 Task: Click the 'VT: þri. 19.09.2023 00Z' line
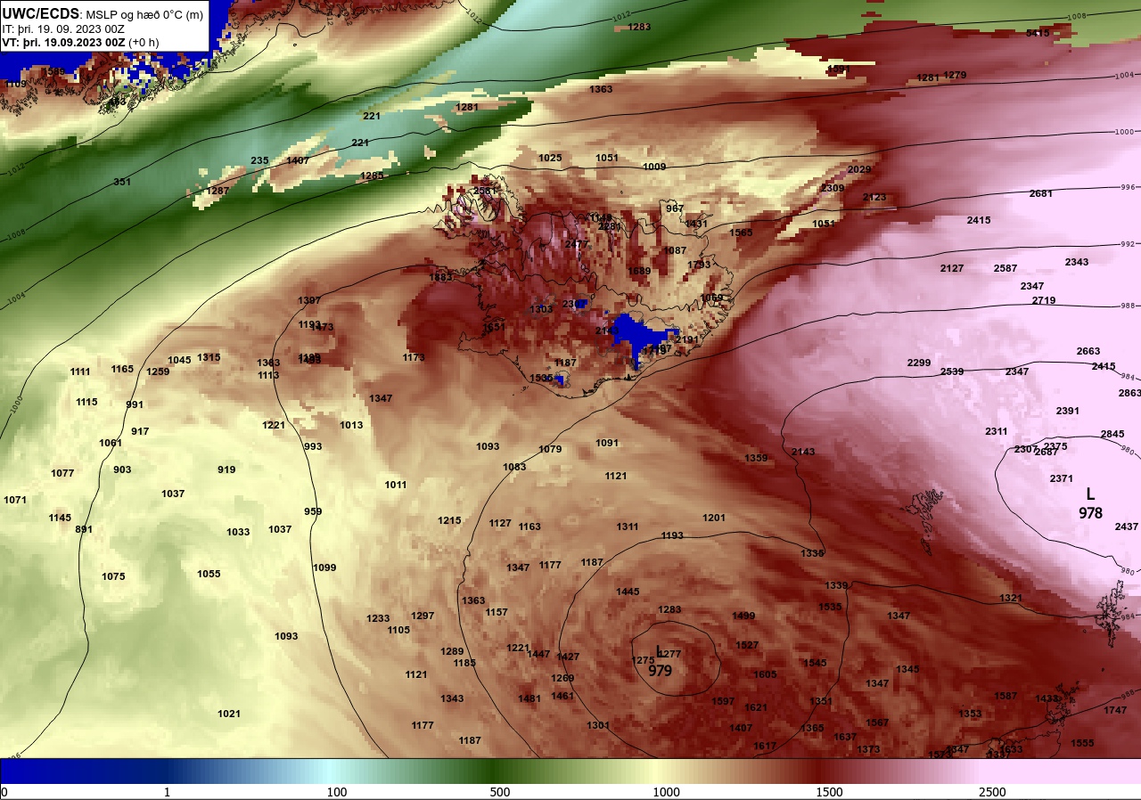tap(63, 42)
